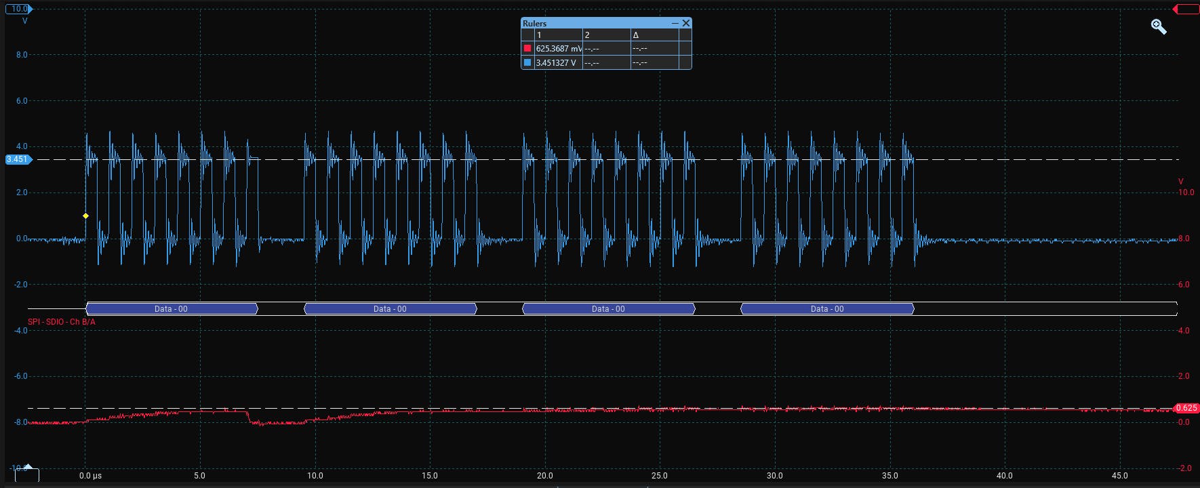Click the 3.451327 V ruler value
Screen dimensions: 1200x488
[556, 62]
